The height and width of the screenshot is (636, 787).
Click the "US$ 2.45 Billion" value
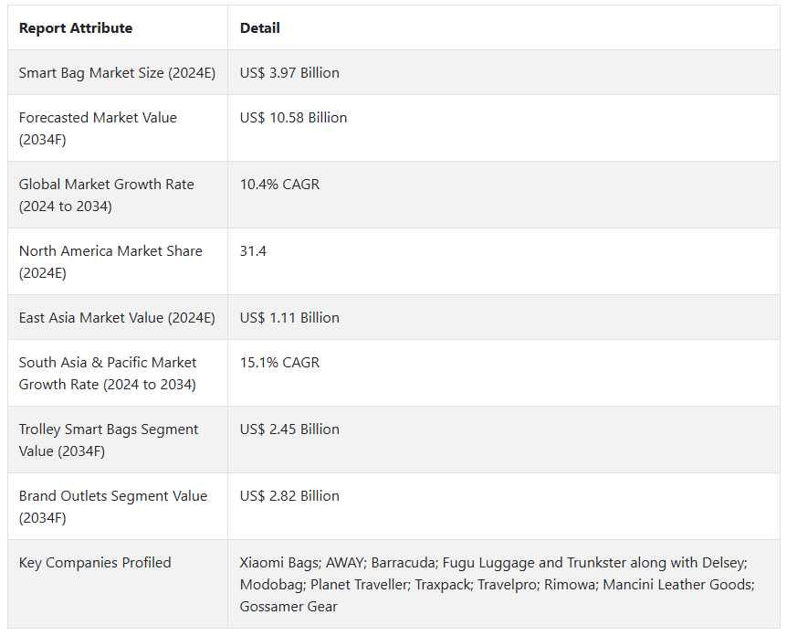[x=289, y=429]
